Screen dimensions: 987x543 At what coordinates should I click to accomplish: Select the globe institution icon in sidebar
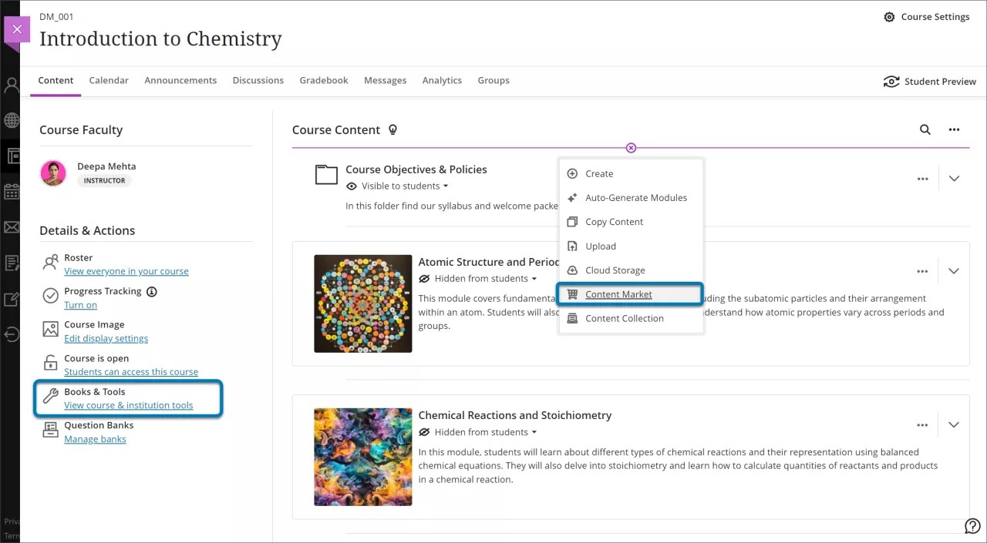pyautogui.click(x=12, y=120)
